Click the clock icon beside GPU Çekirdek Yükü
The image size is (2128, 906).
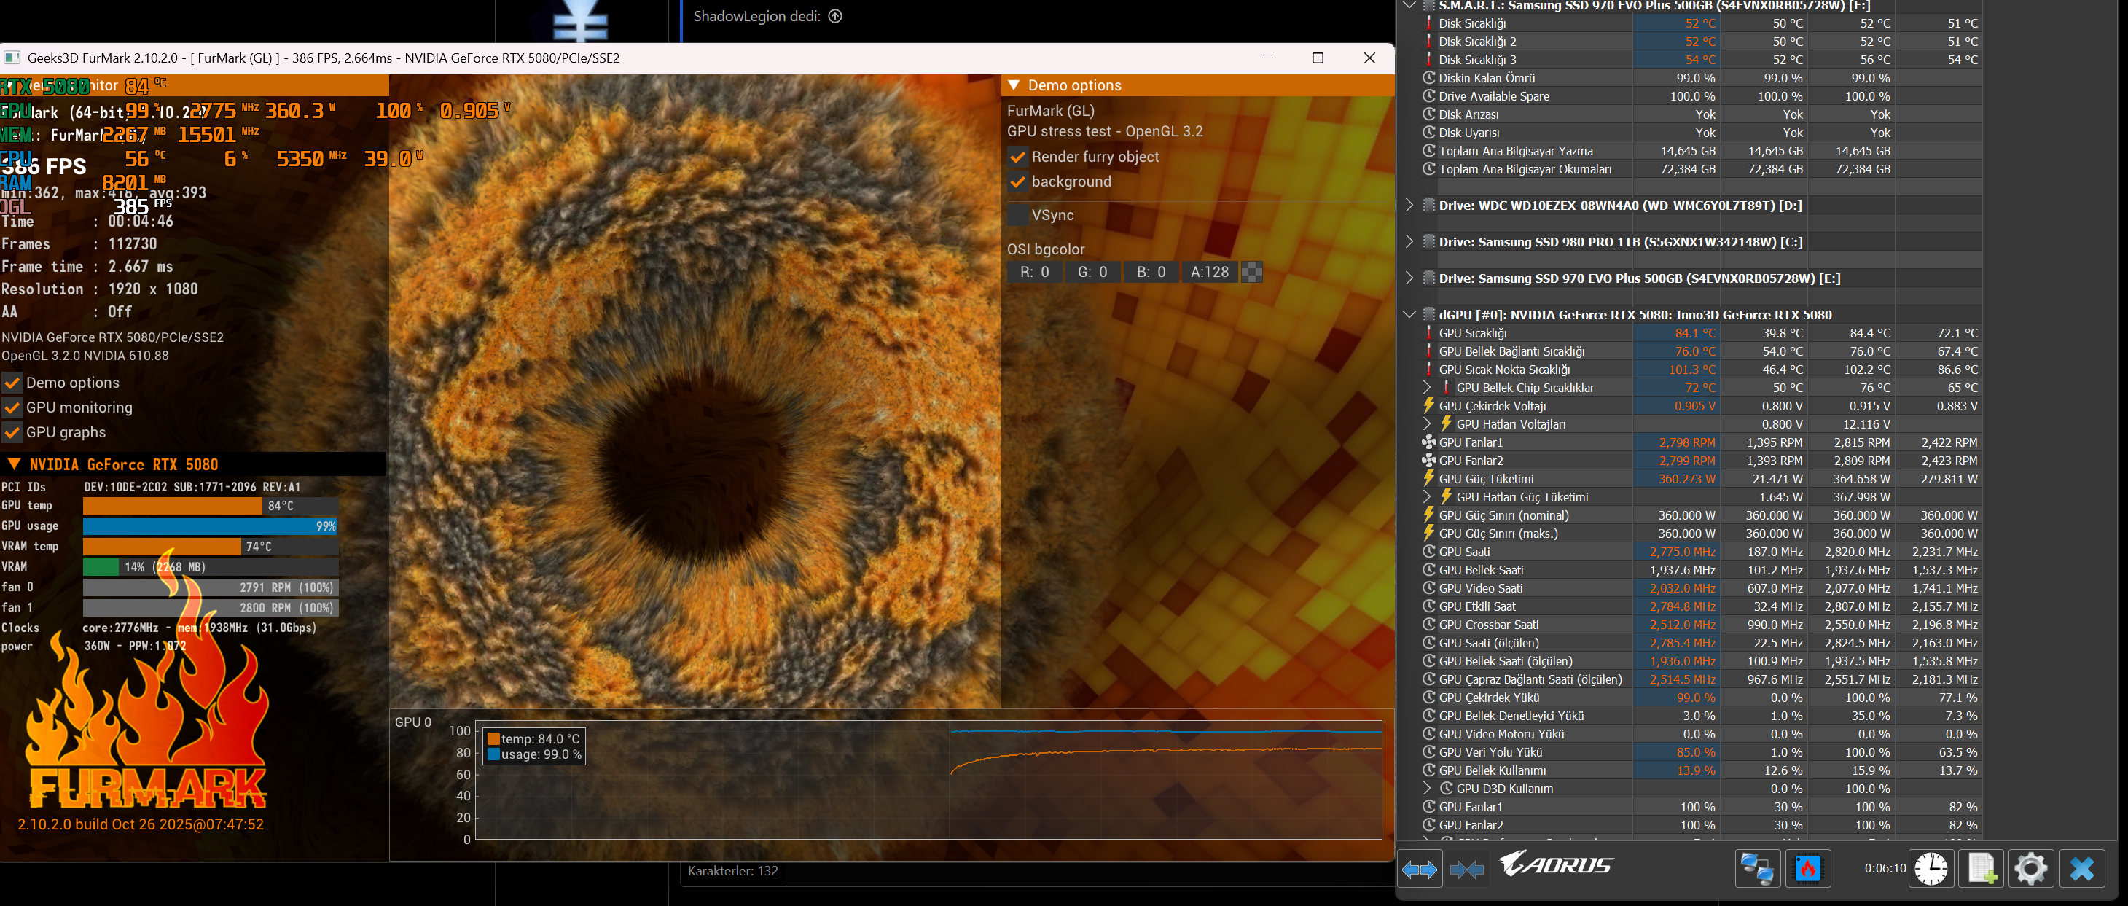tap(1428, 697)
